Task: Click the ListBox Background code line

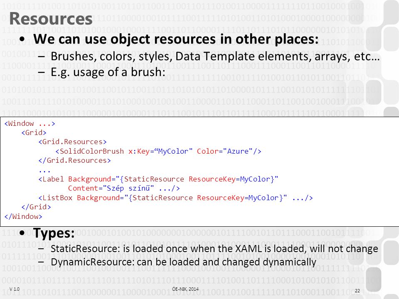Action: point(175,198)
